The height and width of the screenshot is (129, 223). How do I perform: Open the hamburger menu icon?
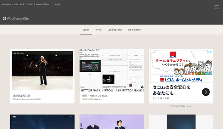tap(217, 7)
